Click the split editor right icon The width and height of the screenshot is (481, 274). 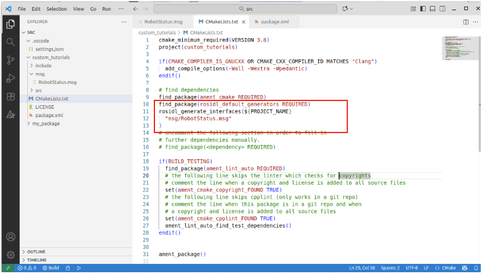458,21
